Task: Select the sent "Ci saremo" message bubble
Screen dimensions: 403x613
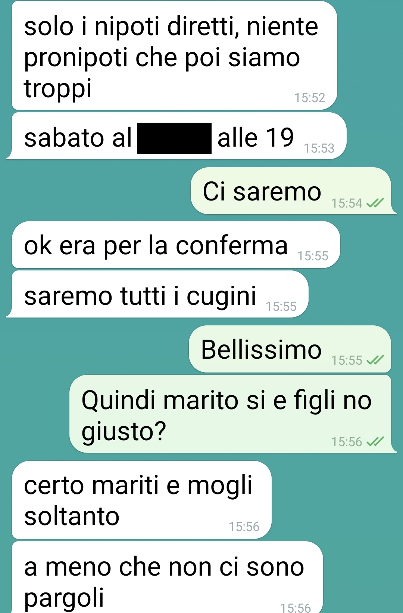Action: click(x=293, y=191)
